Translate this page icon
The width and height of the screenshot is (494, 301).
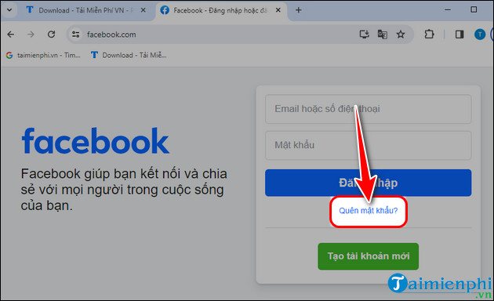click(383, 34)
